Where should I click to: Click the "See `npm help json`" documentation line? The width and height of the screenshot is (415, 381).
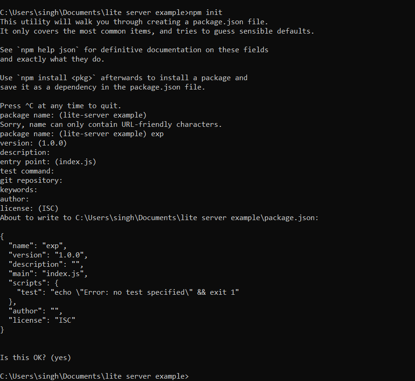134,50
